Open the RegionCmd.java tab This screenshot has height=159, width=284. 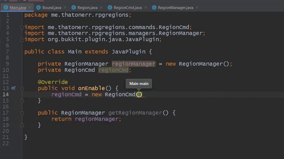(127, 8)
